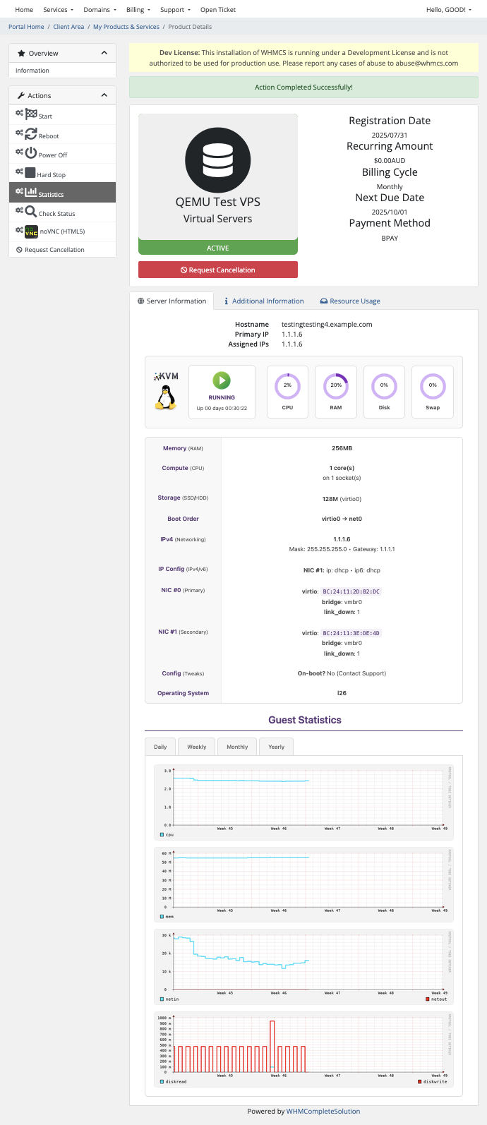Screen dimensions: 487x1125
Task: Follow the WHMCompleteSolution footer link
Action: (323, 1112)
